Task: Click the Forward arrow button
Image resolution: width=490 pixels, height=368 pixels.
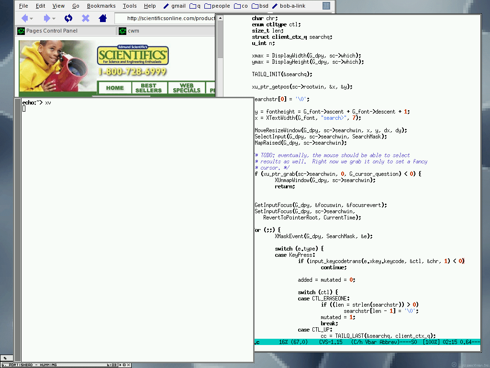Action: (x=46, y=18)
